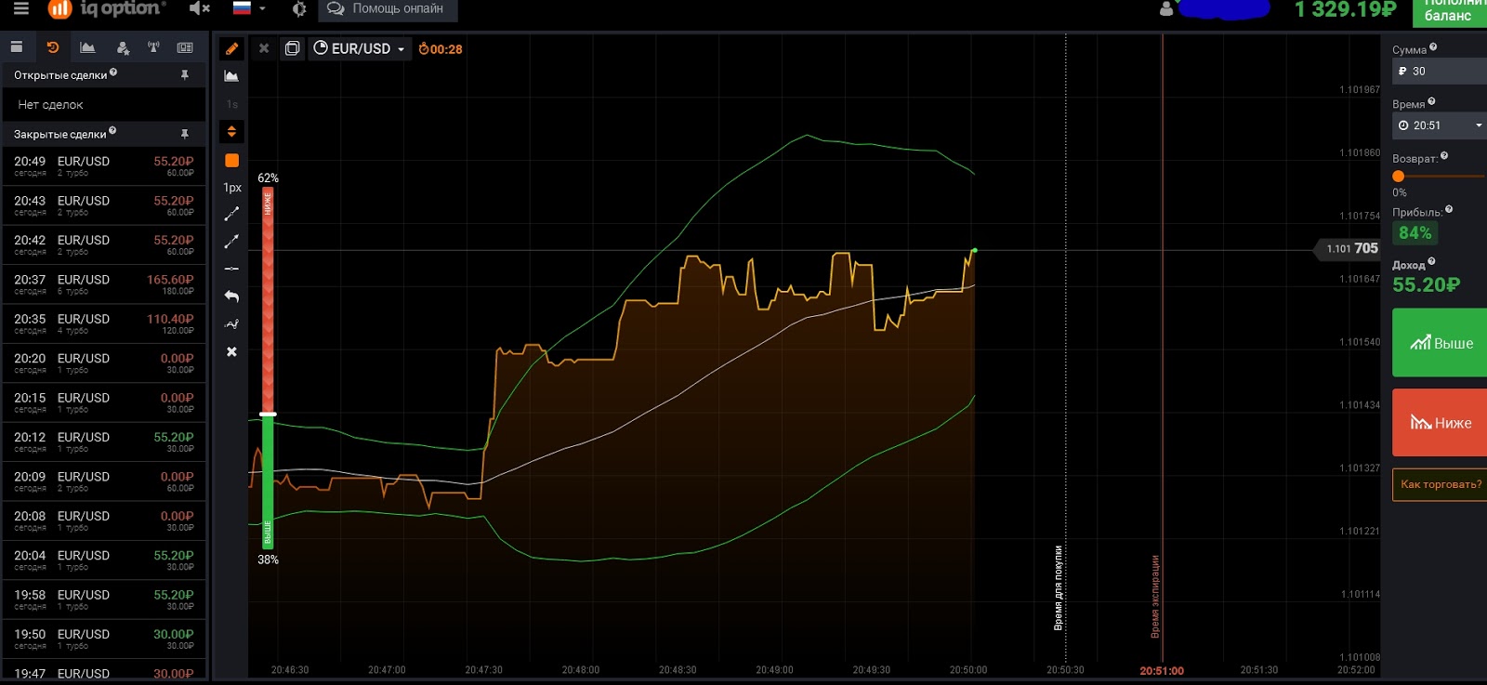Adjust the Возврат refund slider handle
Image resolution: width=1487 pixels, height=685 pixels.
pos(1398,176)
